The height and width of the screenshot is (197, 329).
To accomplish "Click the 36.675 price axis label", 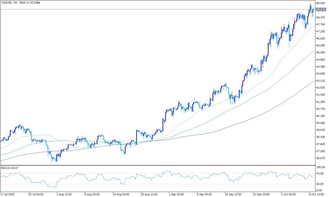I will [321, 158].
